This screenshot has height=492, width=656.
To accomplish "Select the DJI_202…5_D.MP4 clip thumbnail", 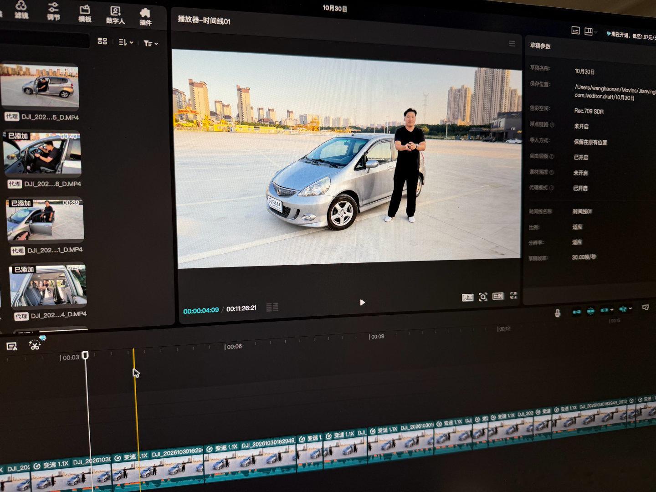I will click(40, 87).
